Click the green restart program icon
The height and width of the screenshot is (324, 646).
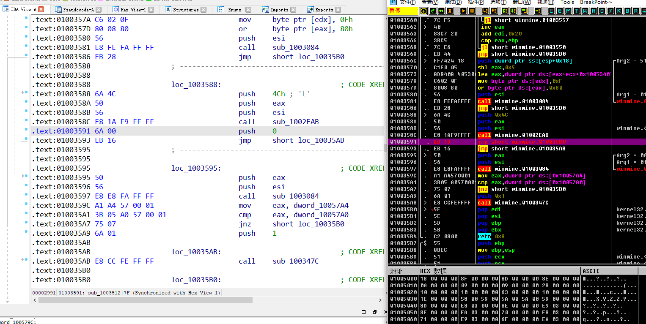(x=433, y=11)
